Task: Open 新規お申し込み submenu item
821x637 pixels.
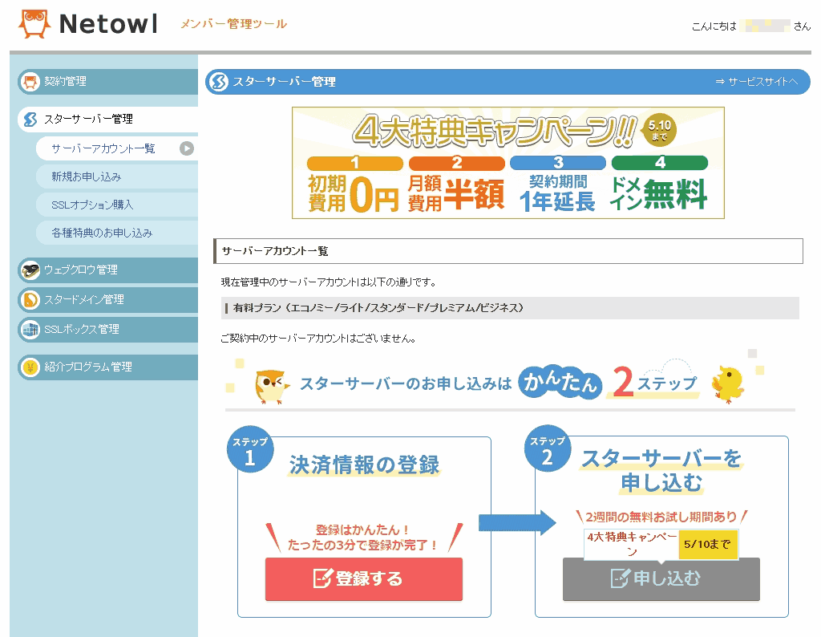Action: (117, 177)
